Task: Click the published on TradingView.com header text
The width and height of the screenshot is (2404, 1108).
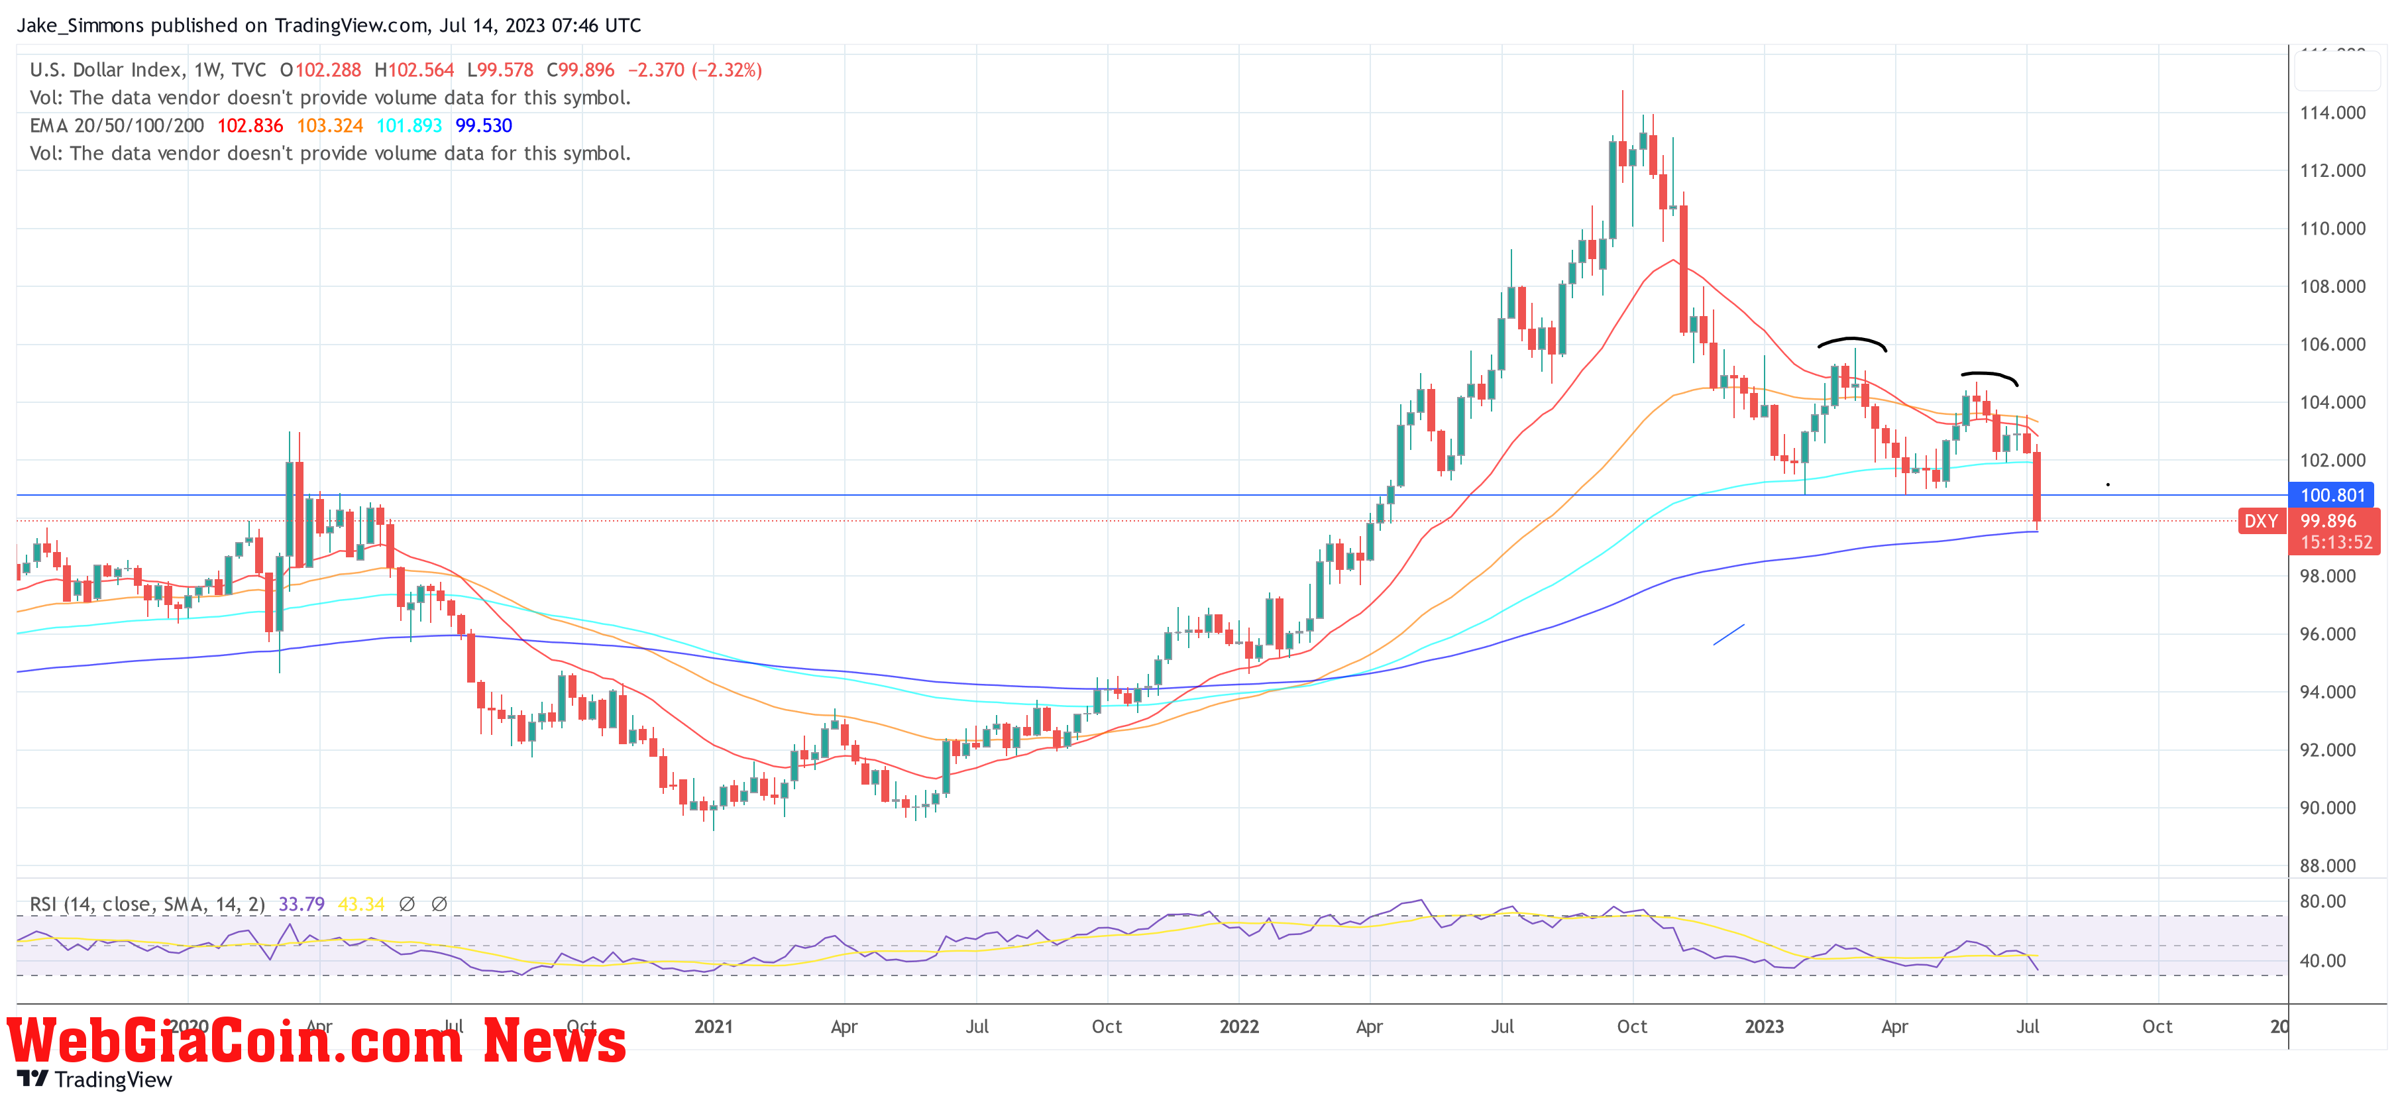Action: 329,25
